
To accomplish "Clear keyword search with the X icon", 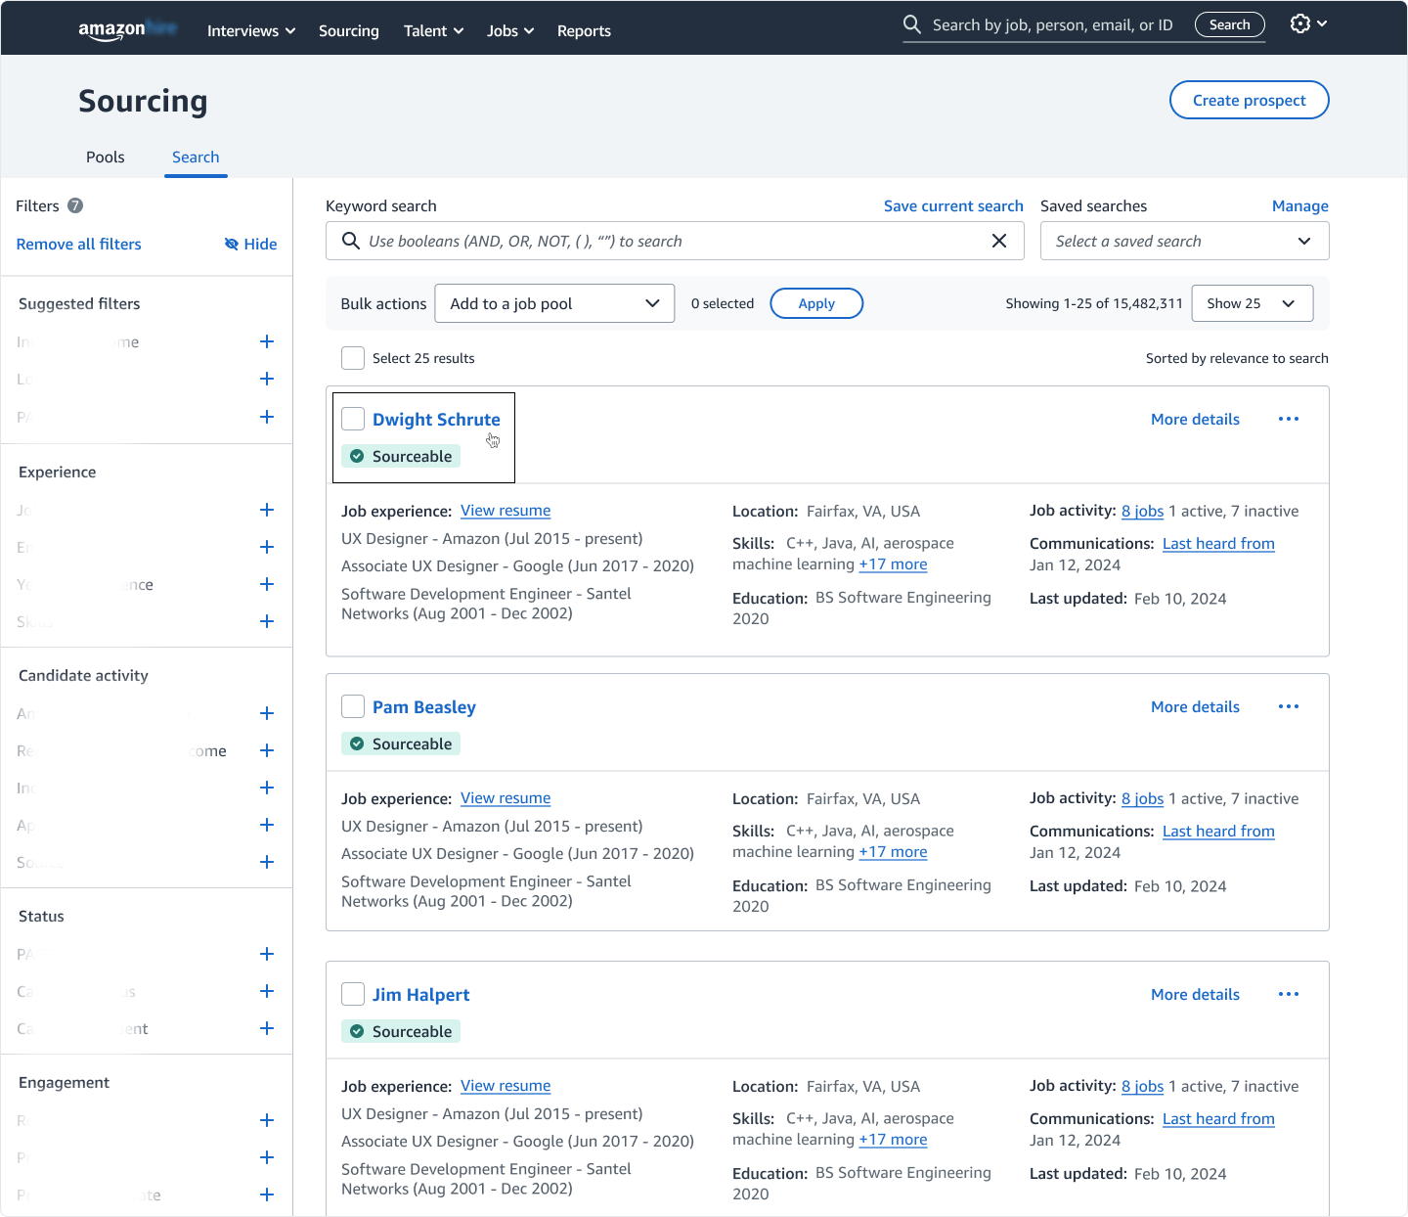I will pyautogui.click(x=999, y=241).
